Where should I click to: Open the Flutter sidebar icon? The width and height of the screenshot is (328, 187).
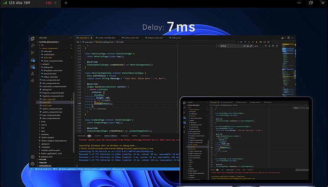pyautogui.click(x=33, y=80)
